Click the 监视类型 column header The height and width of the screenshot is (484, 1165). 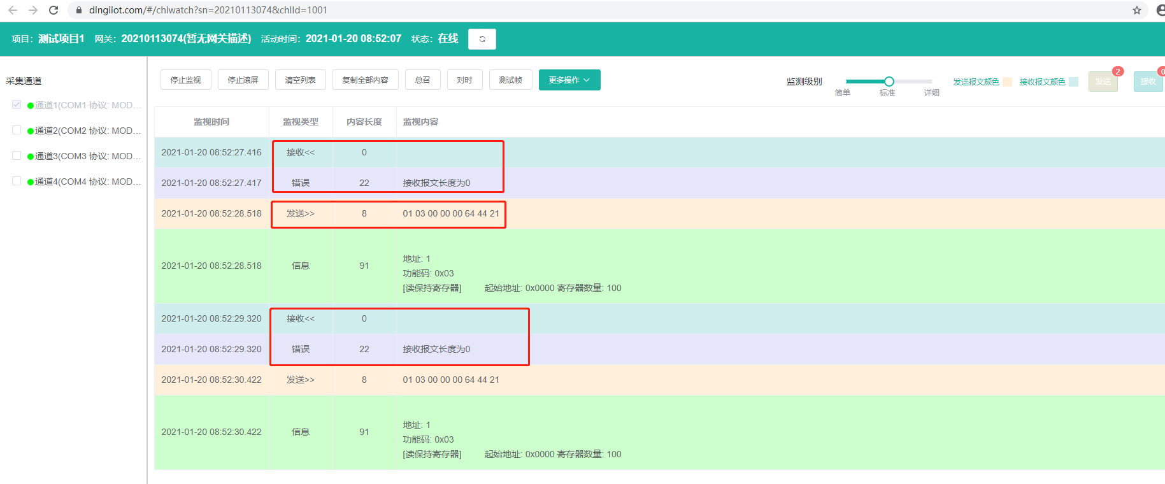click(300, 122)
